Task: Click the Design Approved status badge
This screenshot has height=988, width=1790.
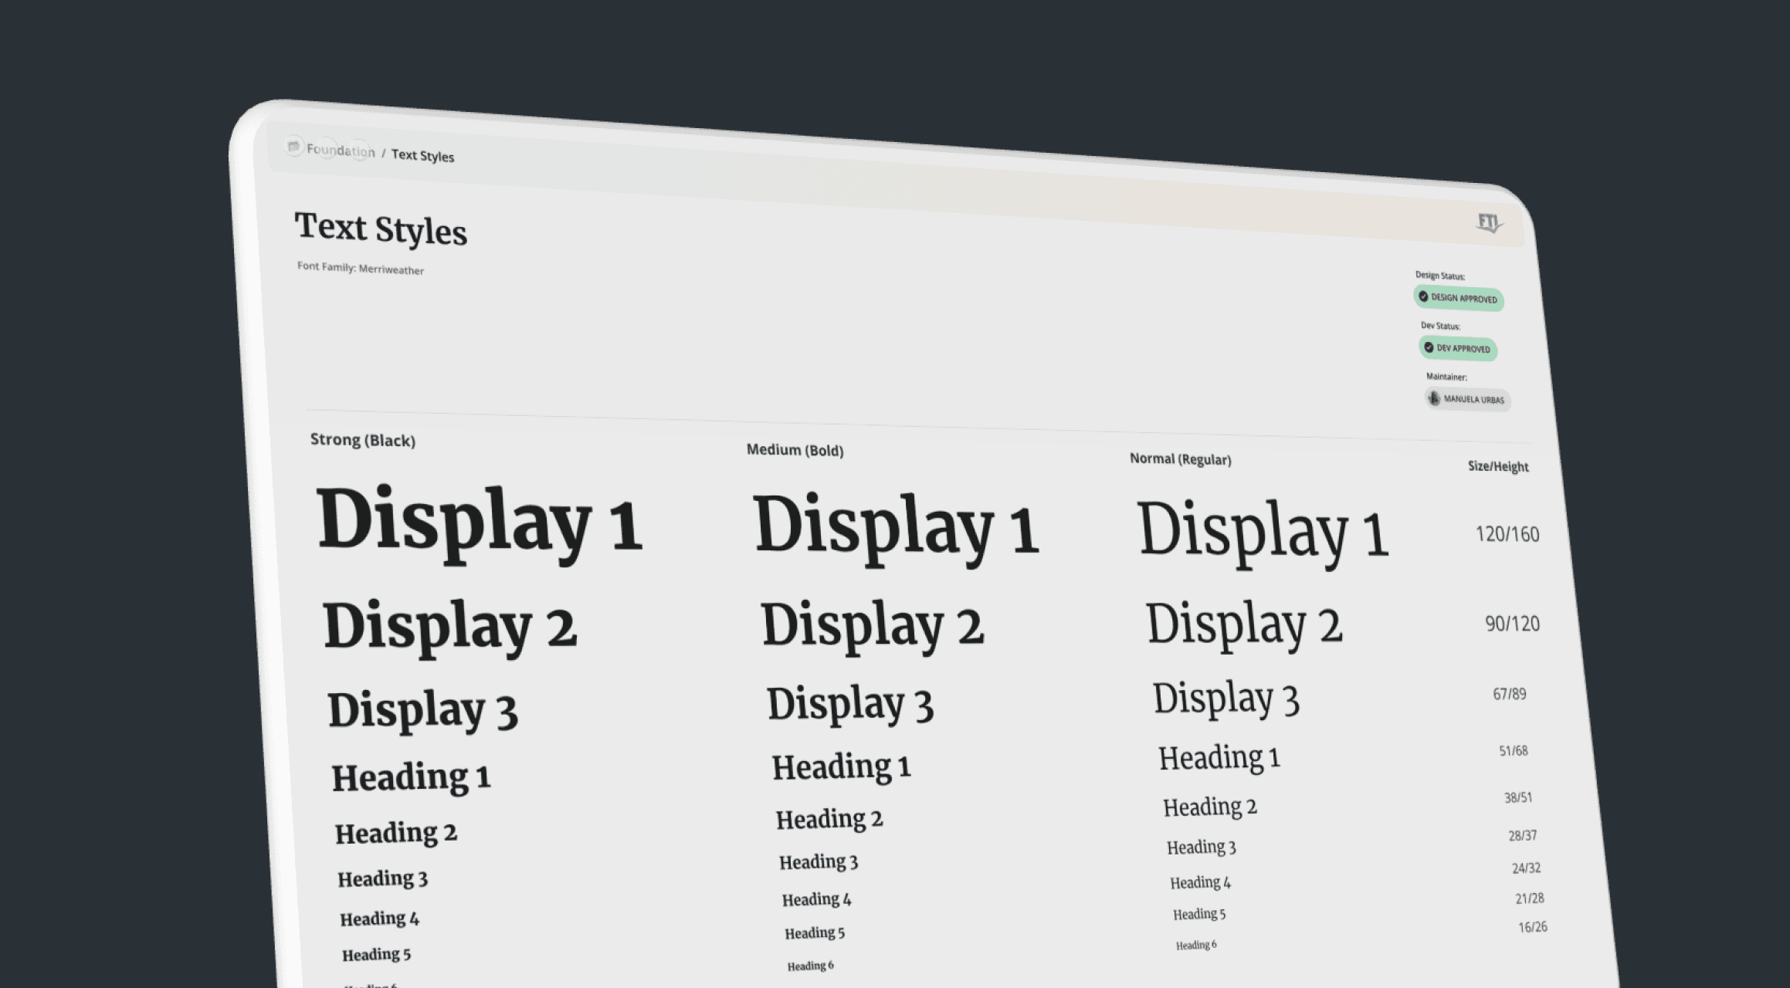Action: pyautogui.click(x=1459, y=298)
